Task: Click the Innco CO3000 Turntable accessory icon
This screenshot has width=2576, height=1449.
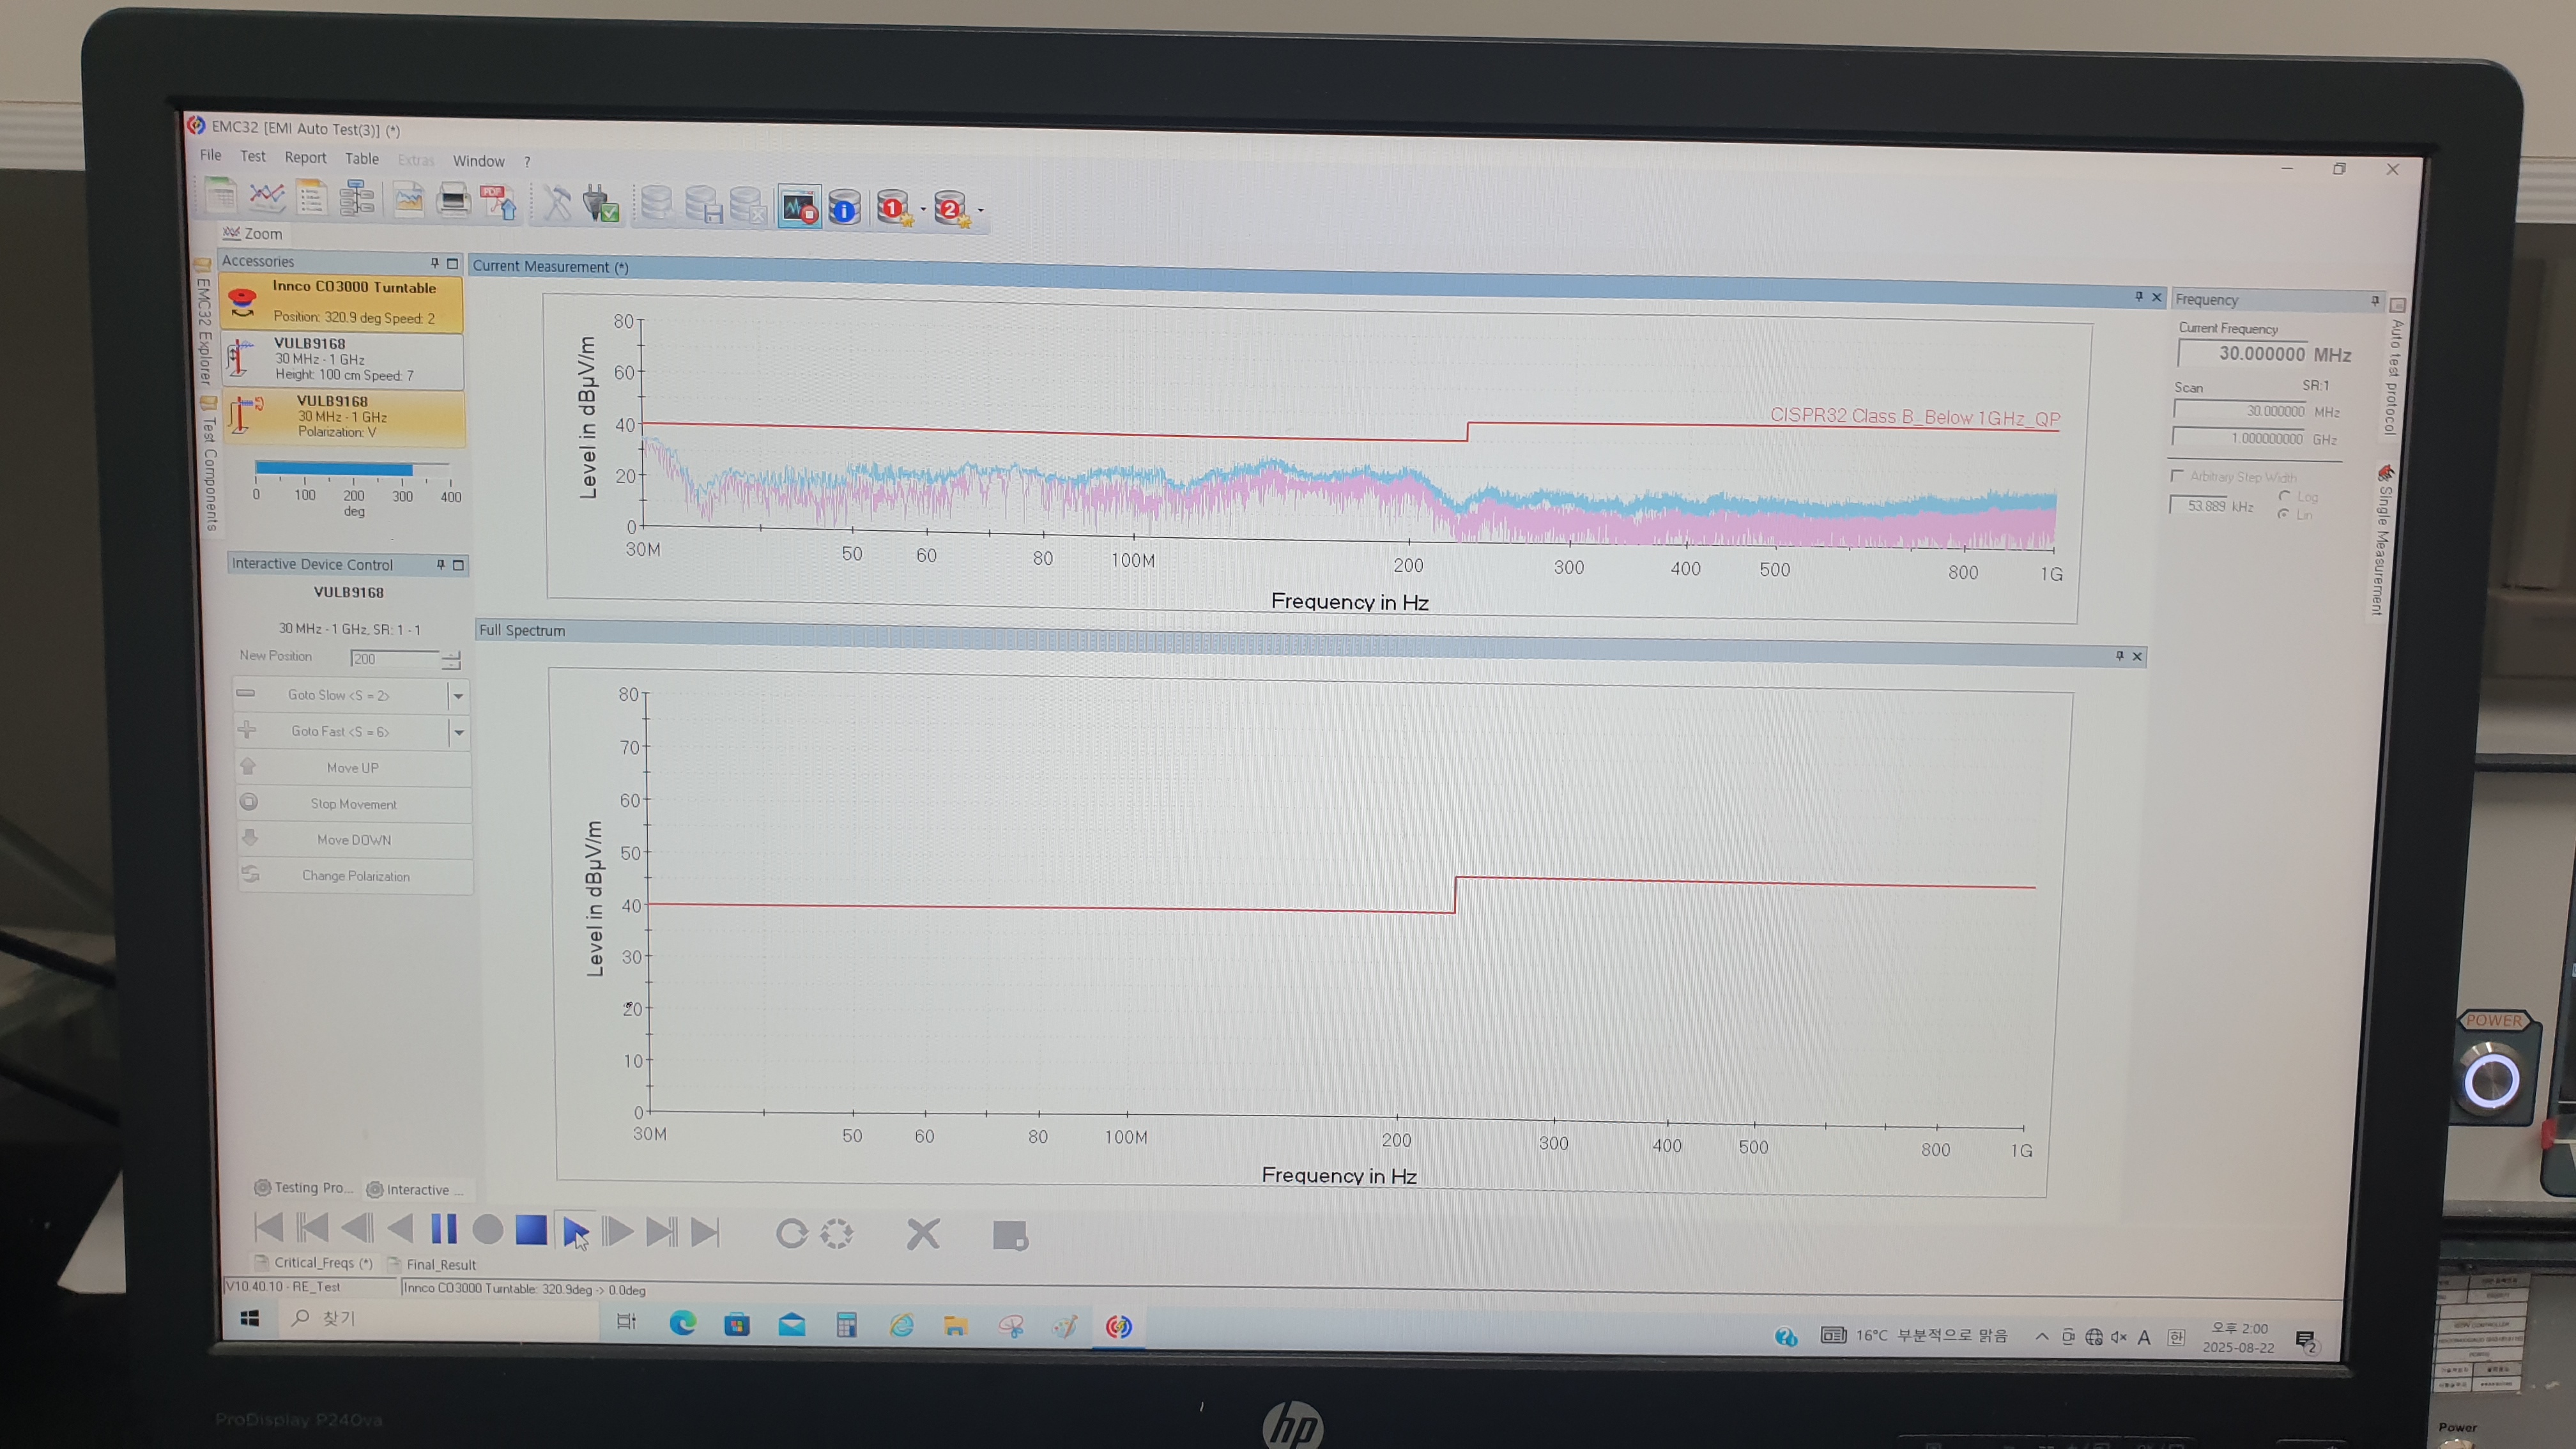Action: (243, 302)
